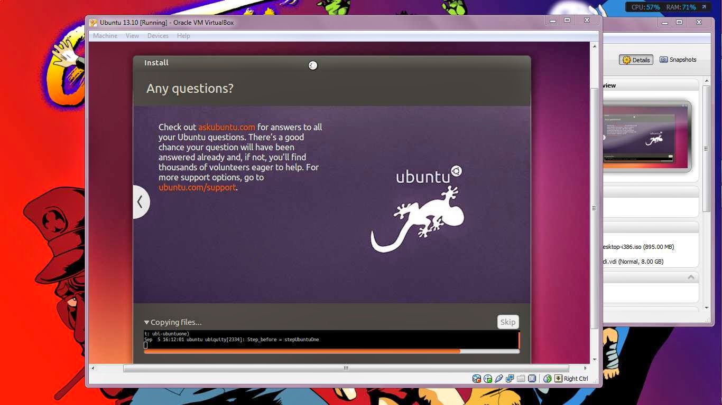Click the CPU 57% readout in the overlay
Screen dimensions: 722x405
coord(645,7)
